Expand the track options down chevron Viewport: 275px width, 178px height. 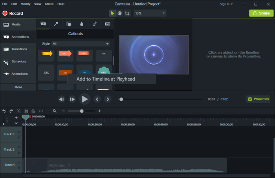pyautogui.click(x=16, y=123)
